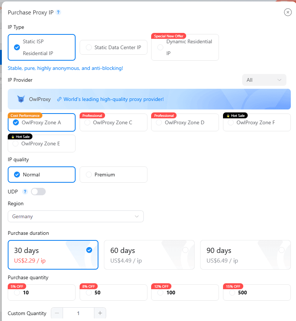Choose the Dynamic Residential IP offer

pos(185,47)
